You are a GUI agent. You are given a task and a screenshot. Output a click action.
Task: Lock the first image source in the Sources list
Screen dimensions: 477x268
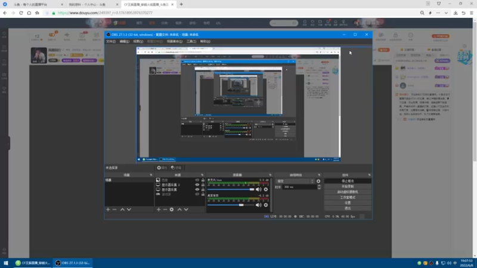203,180
